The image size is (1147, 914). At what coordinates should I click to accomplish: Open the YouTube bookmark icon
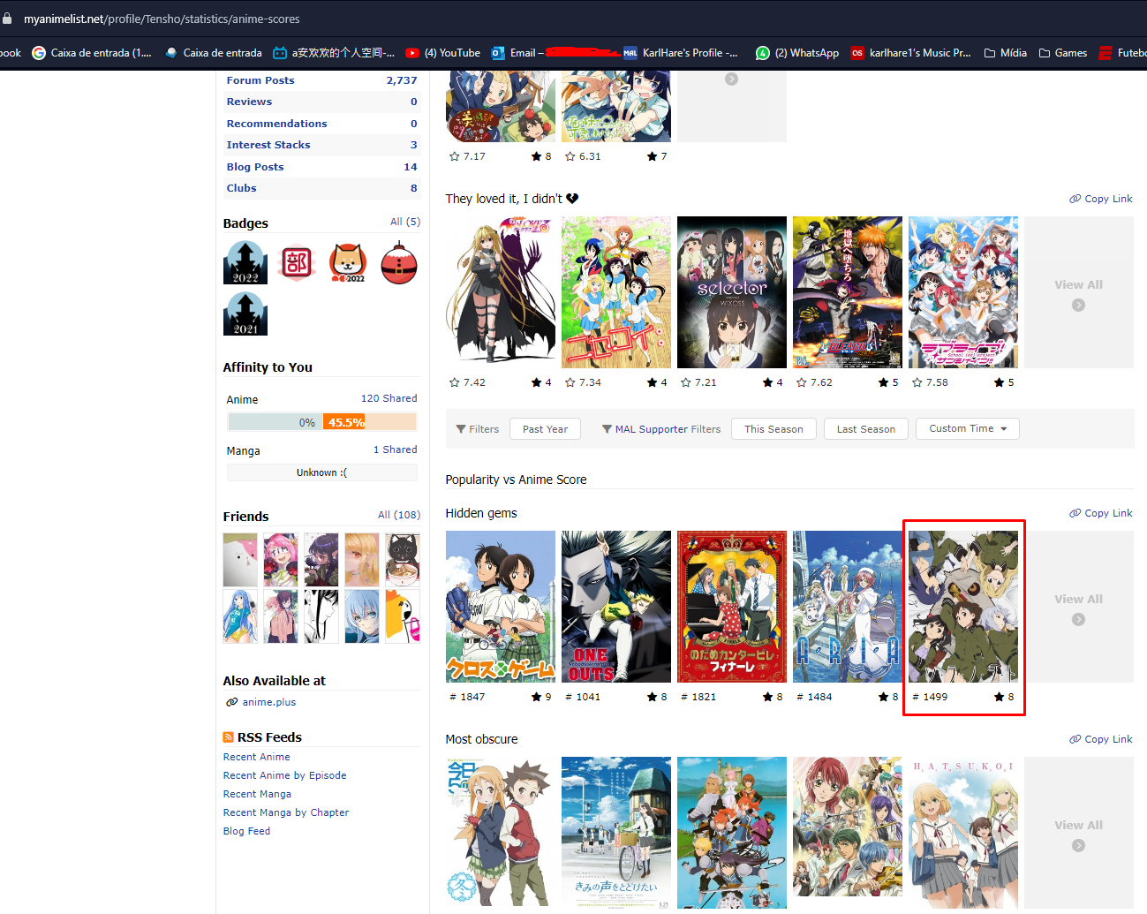412,53
